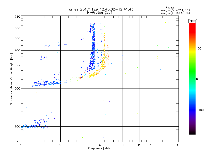This screenshot has height=158, width=210.
Task: Click the "Phases" heading above the statistics
Action: click(x=170, y=8)
